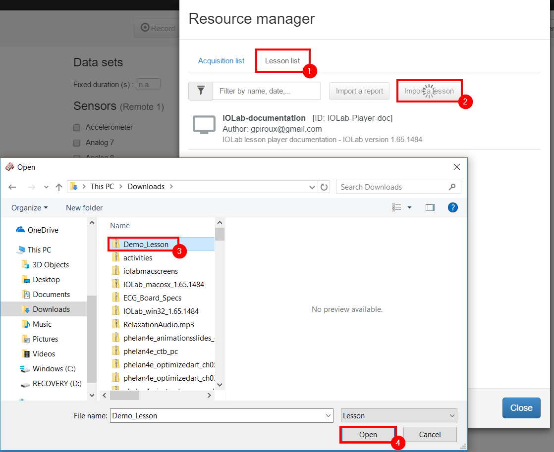
Task: Enable the Accelerometer checkbox
Action: 77,128
